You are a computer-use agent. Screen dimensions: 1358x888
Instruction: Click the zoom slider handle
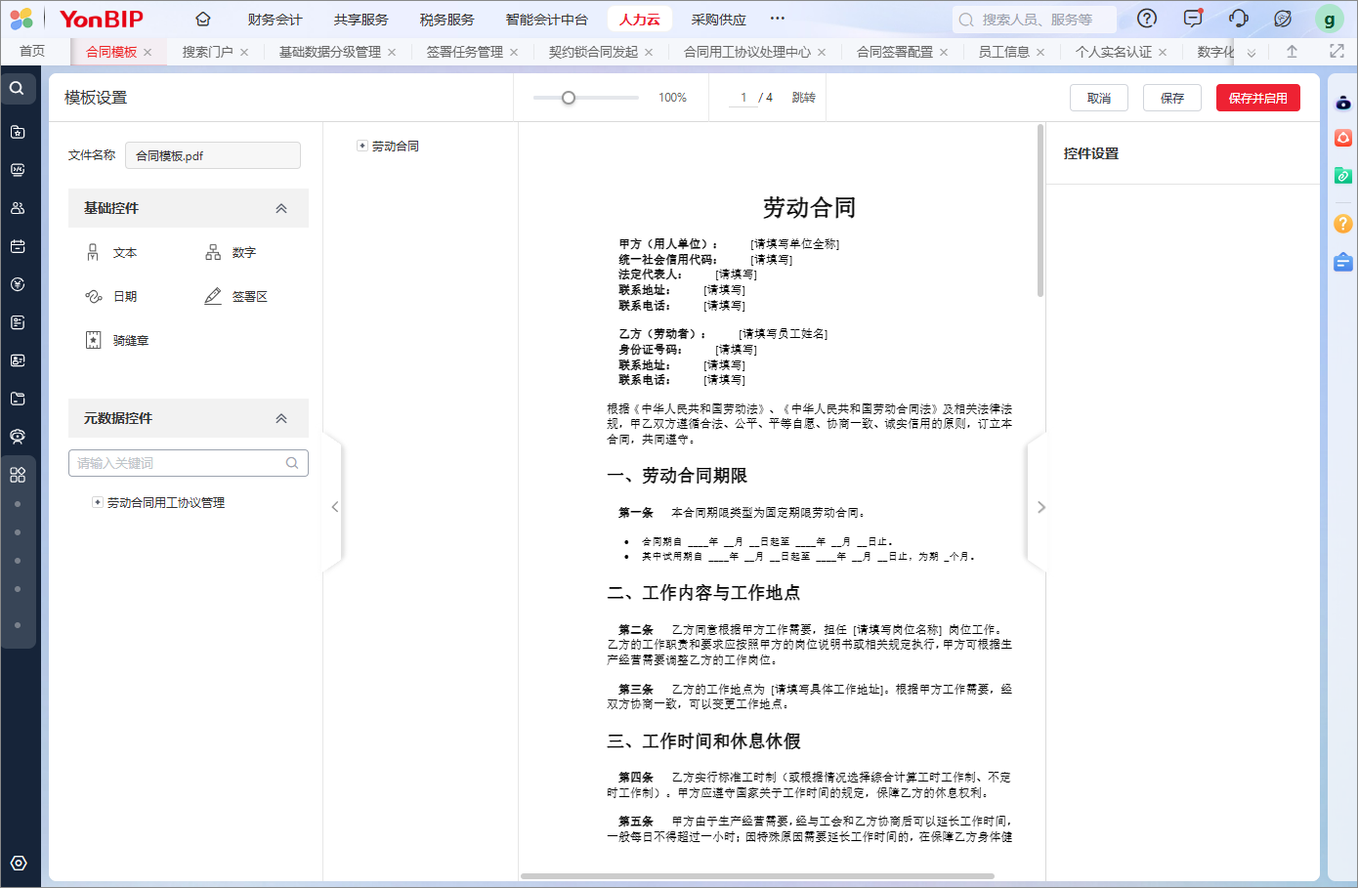pyautogui.click(x=569, y=98)
